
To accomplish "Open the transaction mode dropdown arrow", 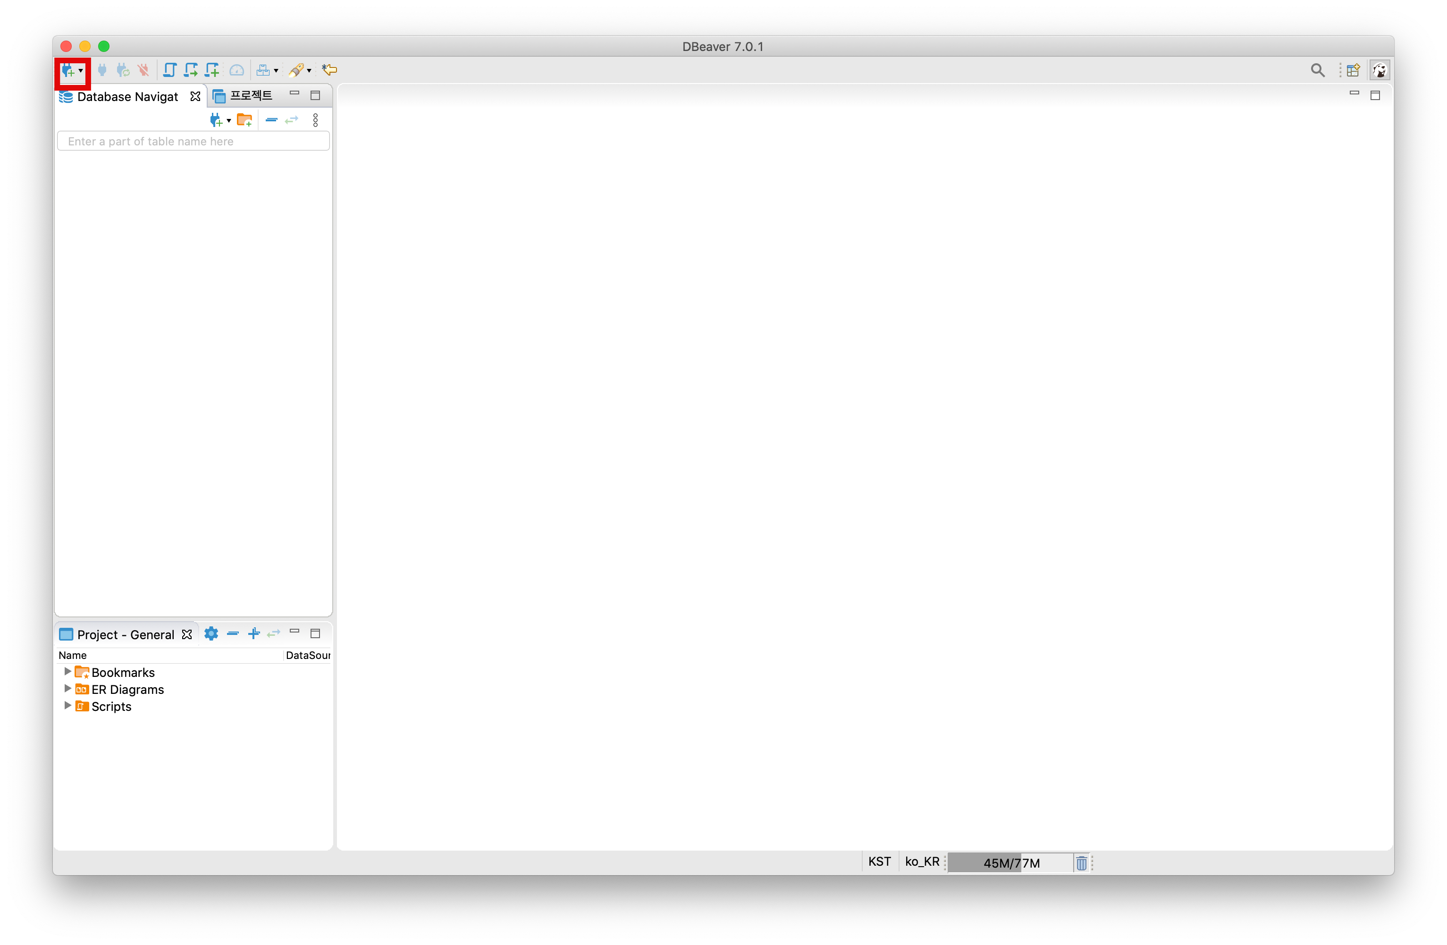I will (x=276, y=71).
